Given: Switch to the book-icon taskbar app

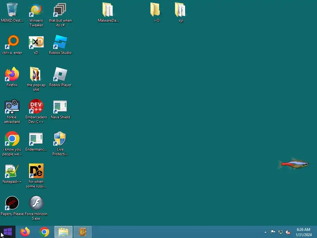Looking at the screenshot, I should coord(83,232).
